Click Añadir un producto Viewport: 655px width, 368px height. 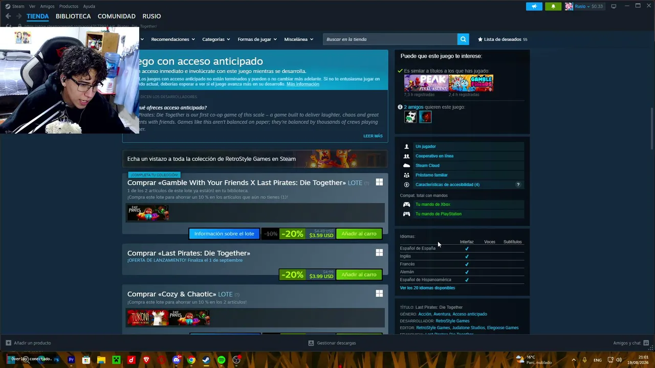point(28,343)
